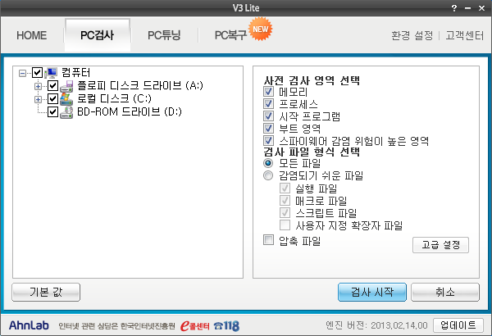The height and width of the screenshot is (336, 492).
Task: Open 고객센터 customer center
Action: pyautogui.click(x=465, y=35)
